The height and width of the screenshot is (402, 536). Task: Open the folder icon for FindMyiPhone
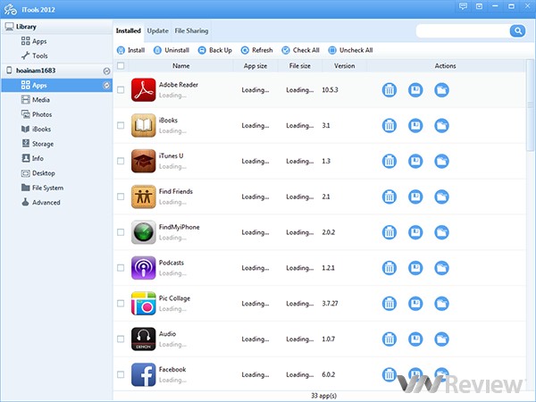pyautogui.click(x=441, y=232)
